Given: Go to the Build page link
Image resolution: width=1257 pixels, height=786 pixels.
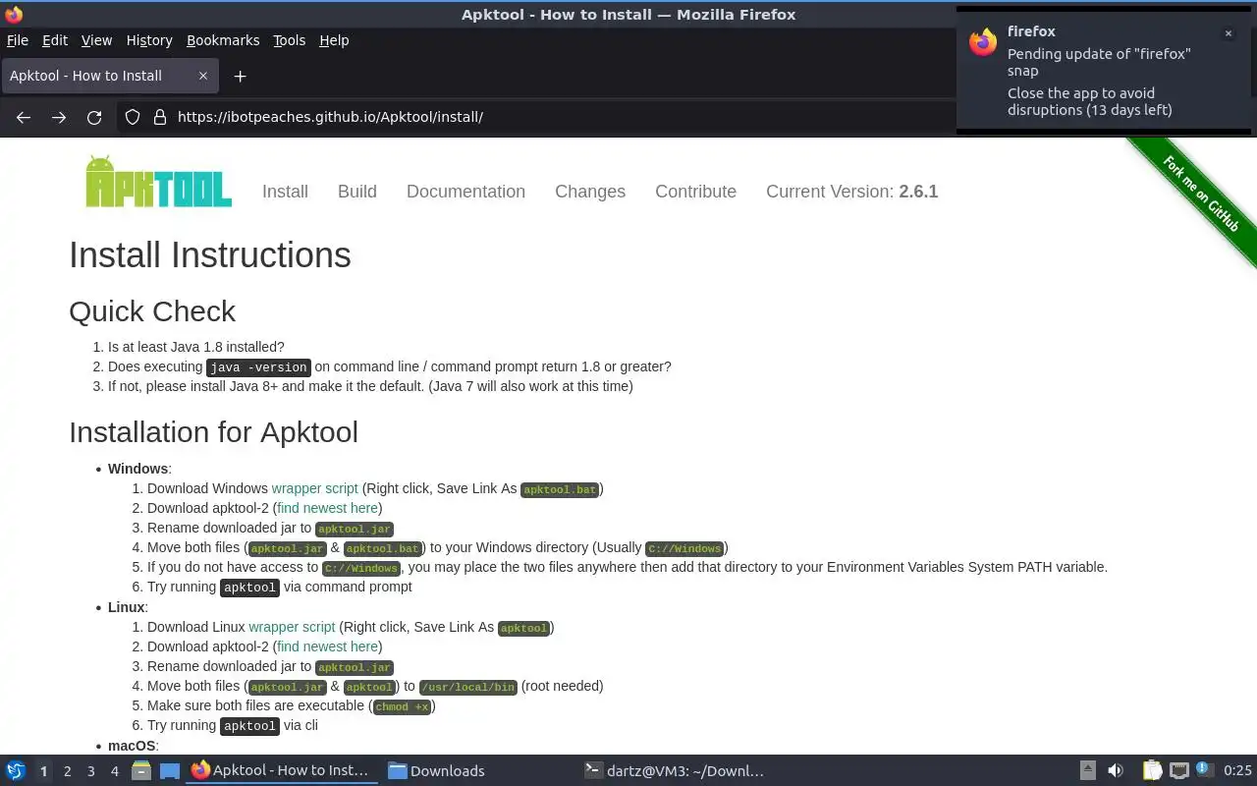Looking at the screenshot, I should pos(357,192).
